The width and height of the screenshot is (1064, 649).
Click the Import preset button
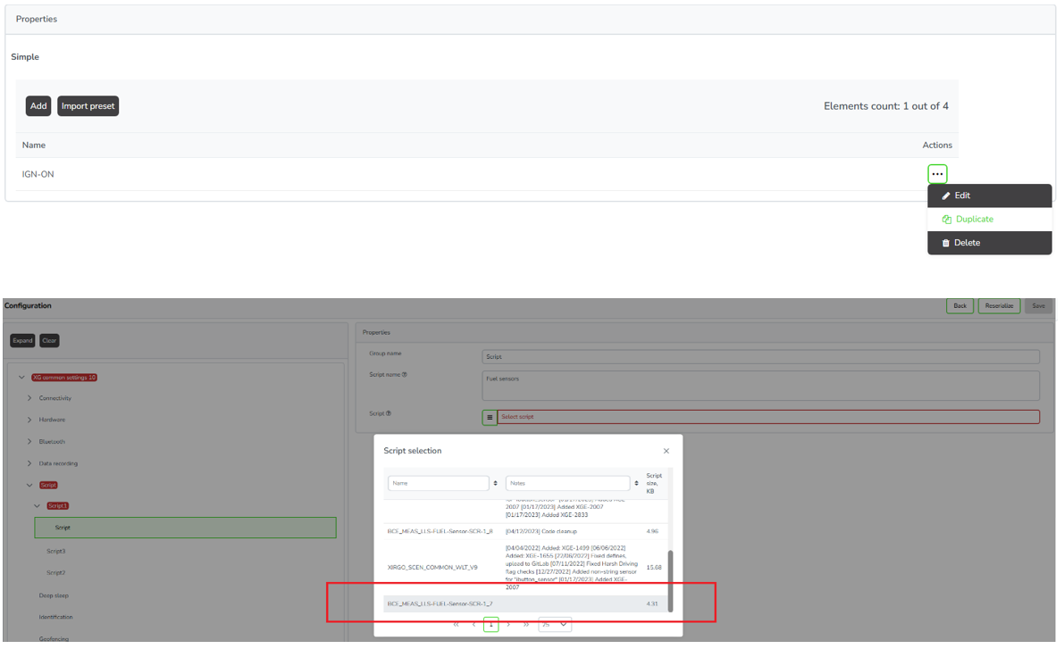(x=88, y=106)
